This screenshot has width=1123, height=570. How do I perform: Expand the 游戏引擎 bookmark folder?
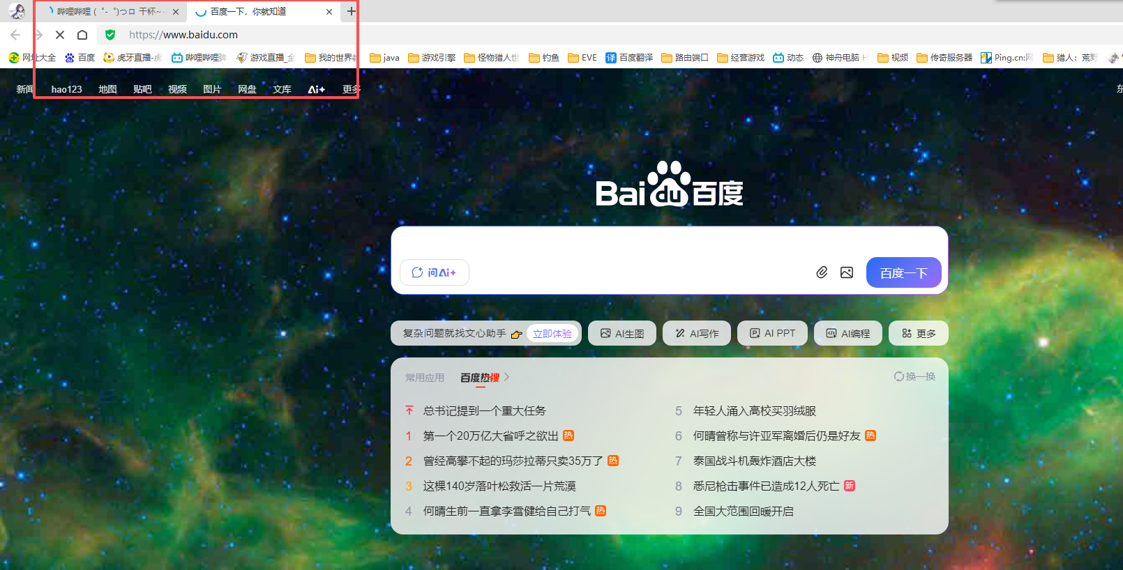[432, 58]
